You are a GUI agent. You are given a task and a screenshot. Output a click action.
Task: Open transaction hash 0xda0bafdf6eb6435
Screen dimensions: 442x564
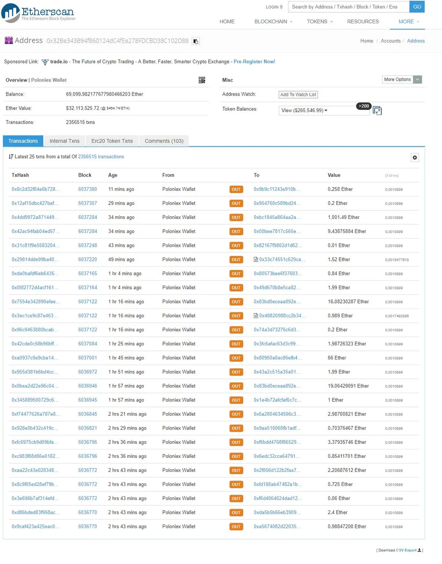[35, 274]
